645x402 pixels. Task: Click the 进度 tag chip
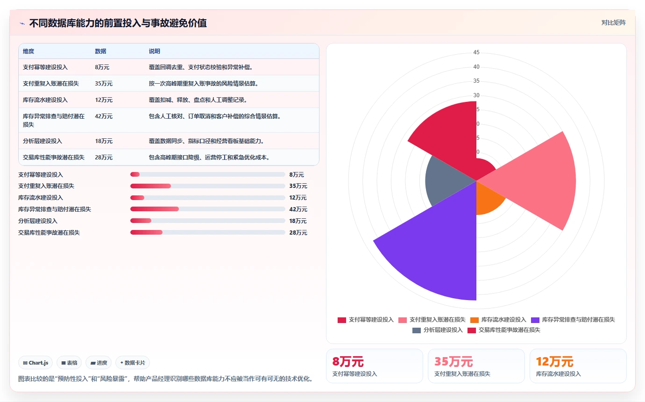coord(99,363)
